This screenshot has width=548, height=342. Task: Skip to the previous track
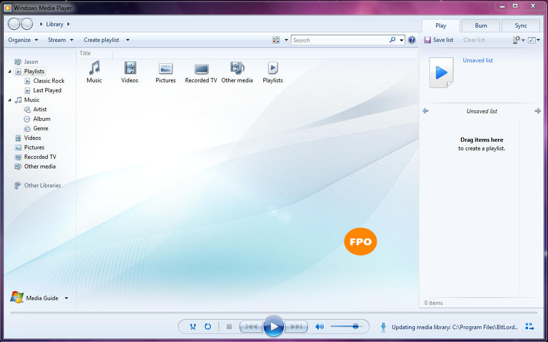tap(252, 327)
